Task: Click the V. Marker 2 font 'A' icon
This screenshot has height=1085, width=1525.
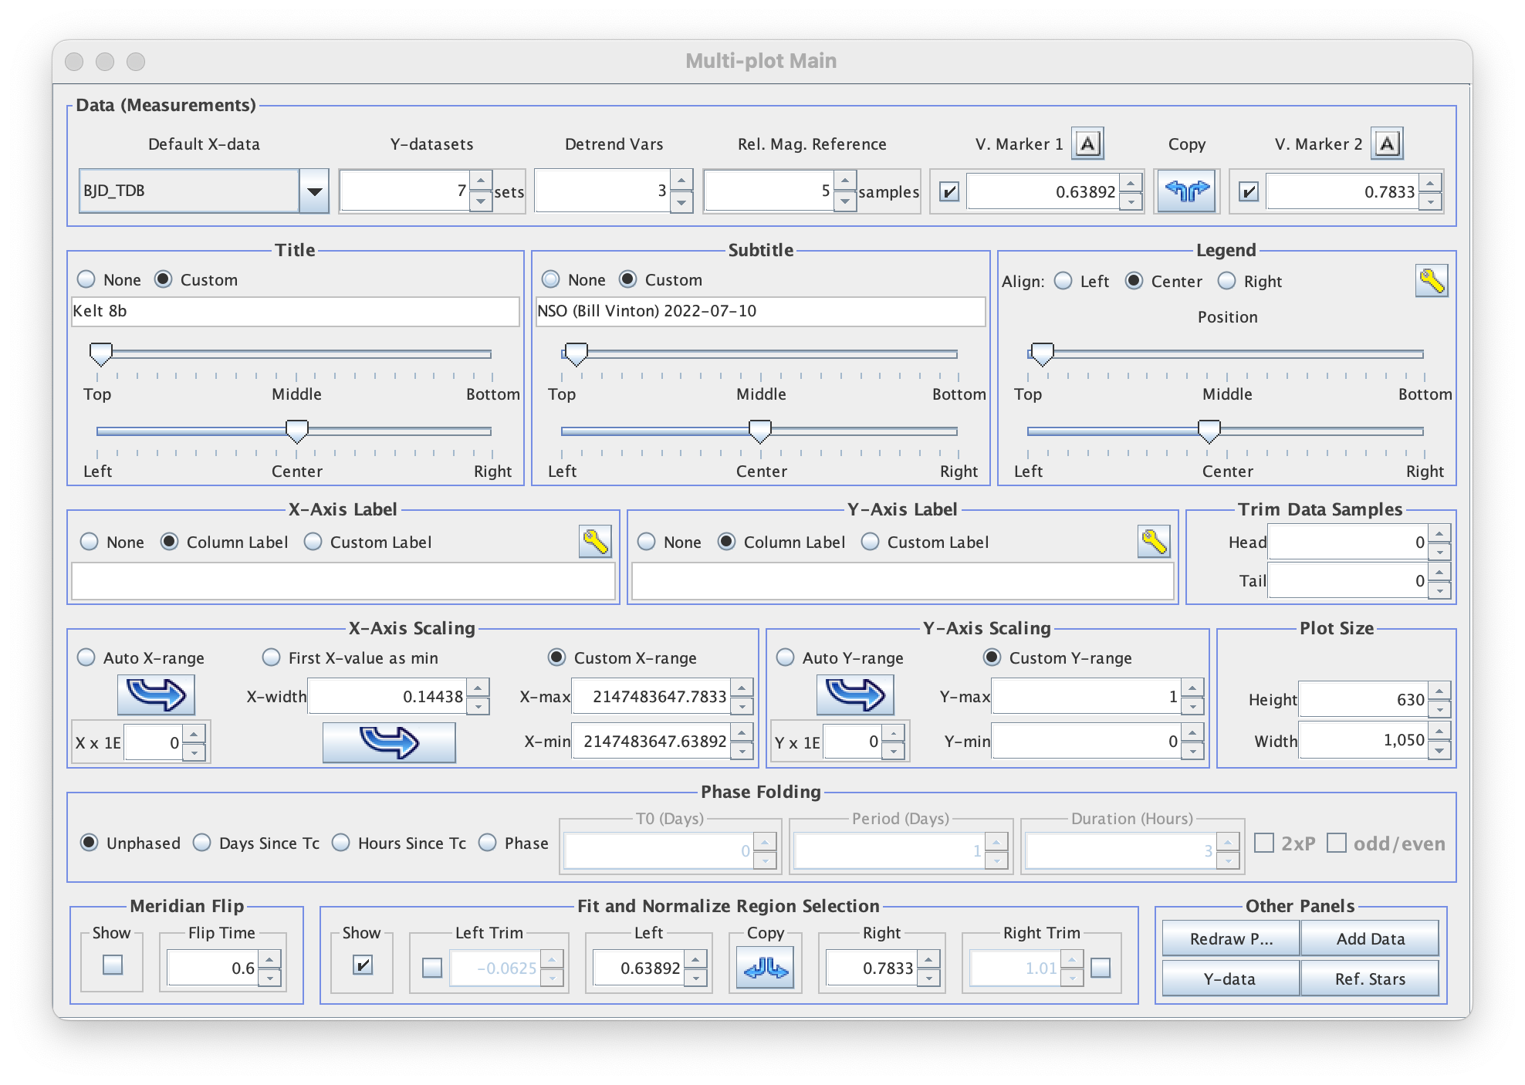Action: click(1387, 144)
